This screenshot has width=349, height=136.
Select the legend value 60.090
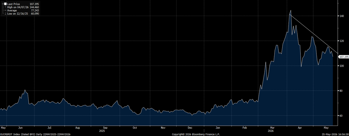tap(35, 13)
